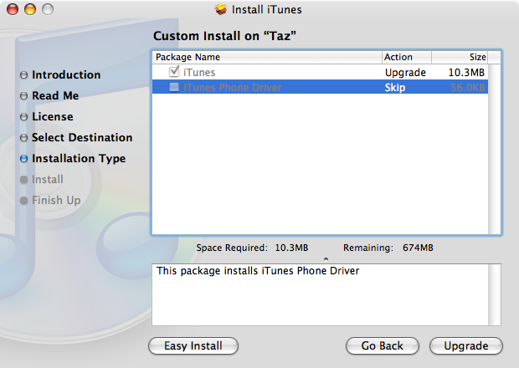This screenshot has width=519, height=368.
Task: Click the Read Me step bullet
Action: tap(23, 96)
